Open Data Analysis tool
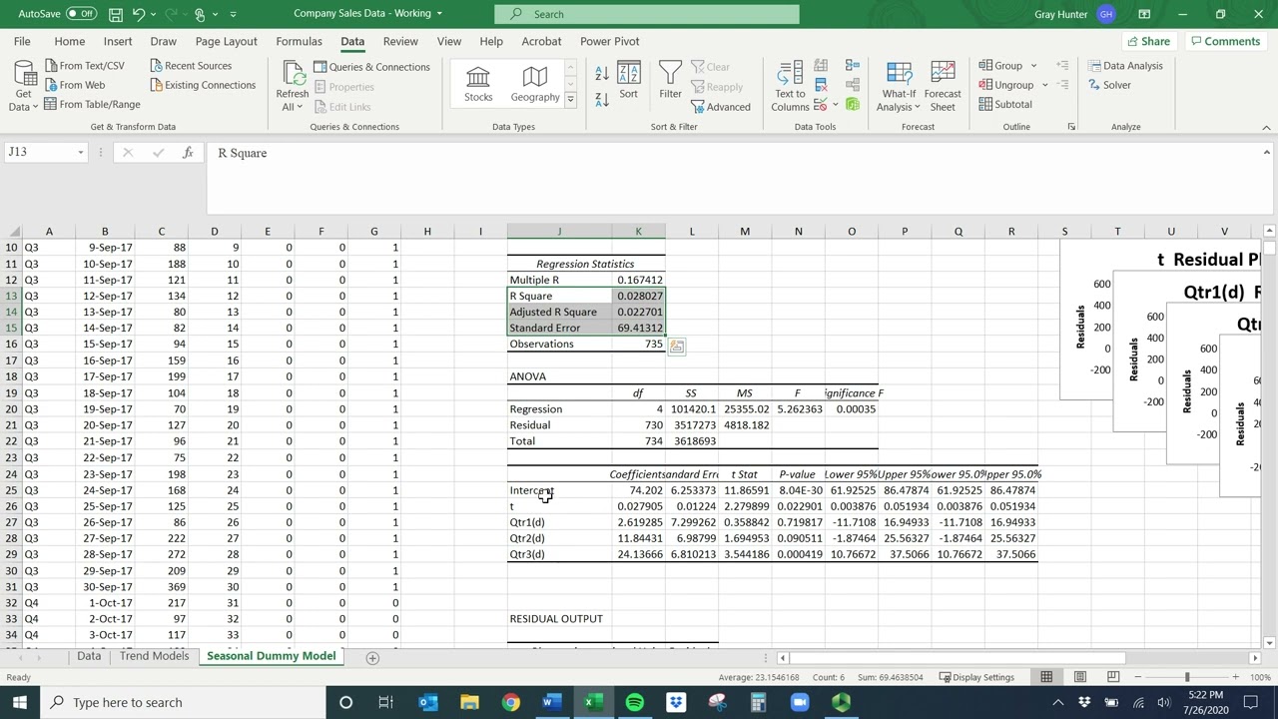Screen dimensions: 1278x719 point(1125,66)
